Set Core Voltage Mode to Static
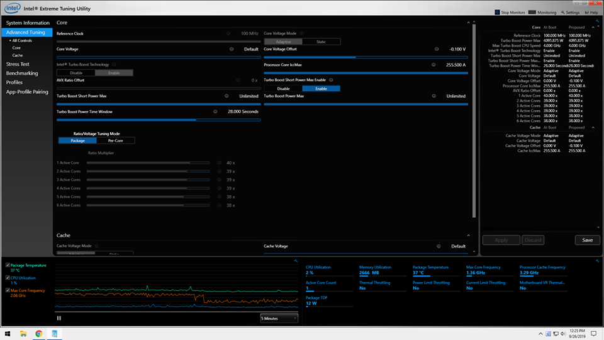The width and height of the screenshot is (604, 340). pos(322,42)
